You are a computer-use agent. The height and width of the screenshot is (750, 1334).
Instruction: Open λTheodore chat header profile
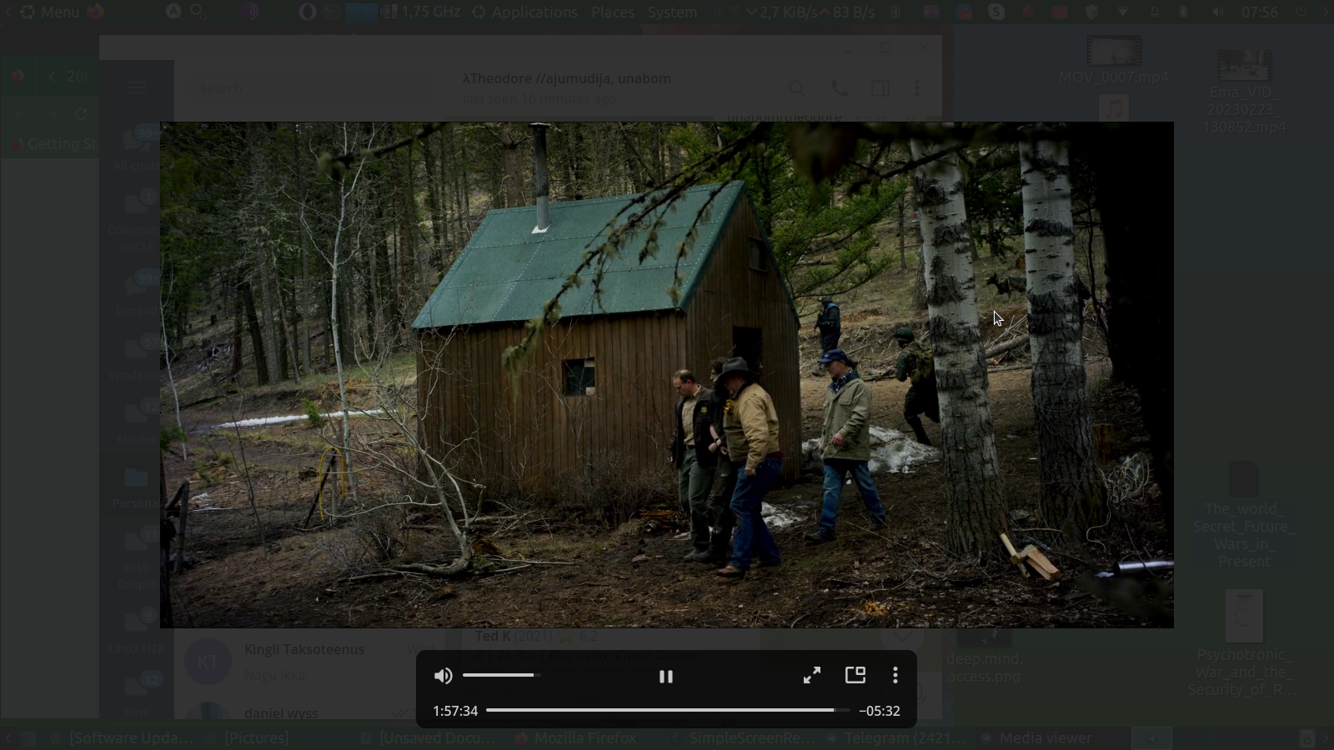[567, 87]
